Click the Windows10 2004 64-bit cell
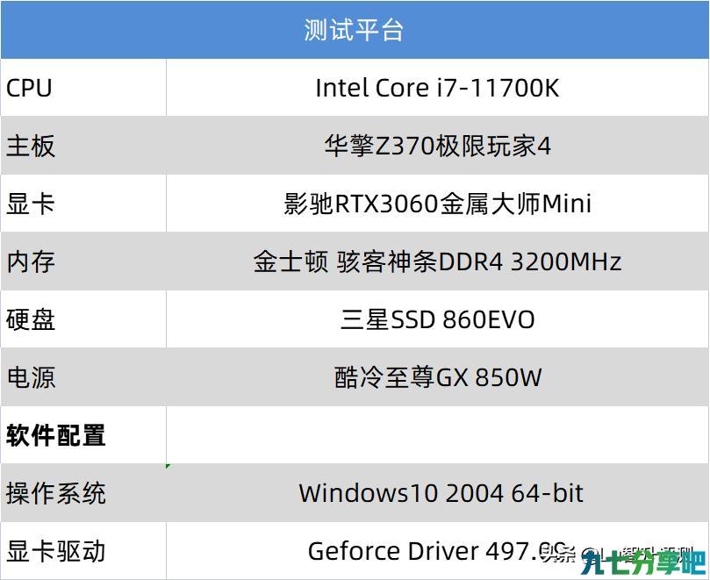 (x=437, y=493)
